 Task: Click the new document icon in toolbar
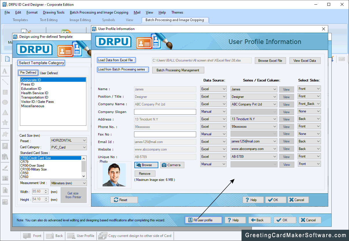pyautogui.click(x=7, y=59)
